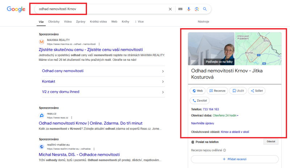
Task: Click chevron next to 1/2 z ceny domu
Action: 163,92
